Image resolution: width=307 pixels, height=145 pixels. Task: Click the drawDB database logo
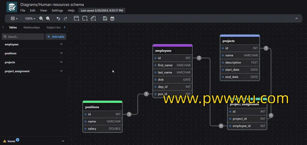coord(12,7)
